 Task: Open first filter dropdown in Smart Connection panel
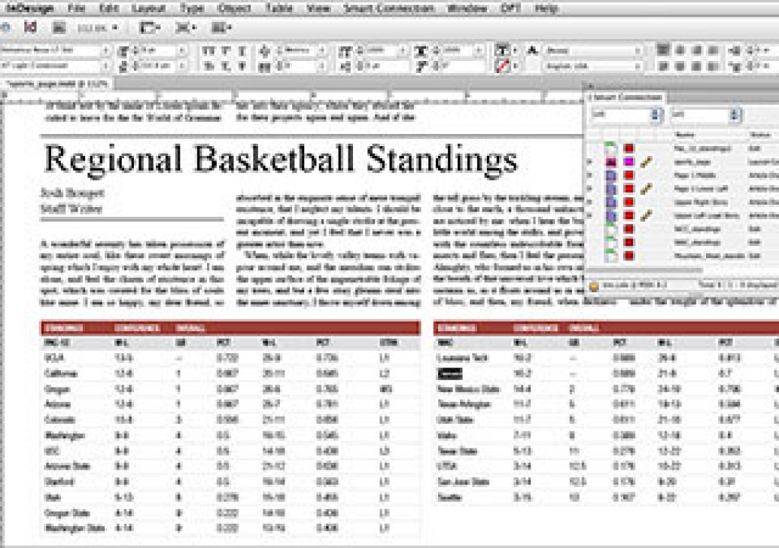click(x=626, y=115)
